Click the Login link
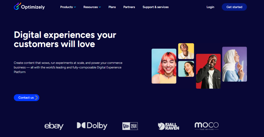The image size is (264, 137). click(x=210, y=7)
